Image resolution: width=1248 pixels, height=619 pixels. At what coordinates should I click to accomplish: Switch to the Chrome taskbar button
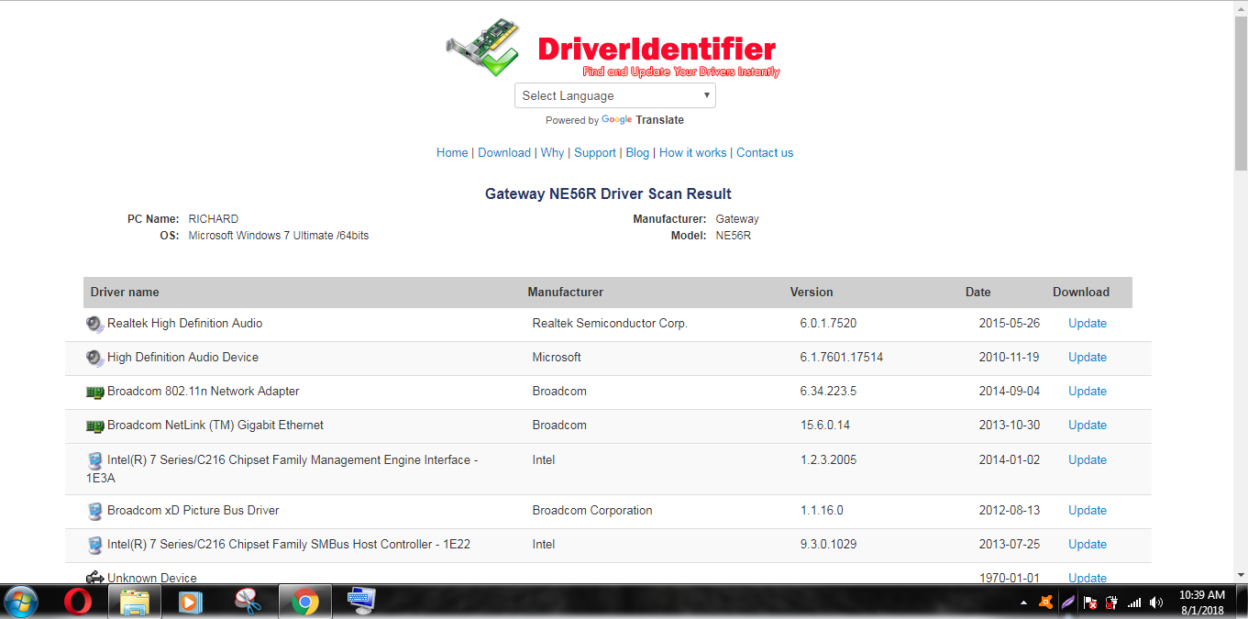point(304,602)
